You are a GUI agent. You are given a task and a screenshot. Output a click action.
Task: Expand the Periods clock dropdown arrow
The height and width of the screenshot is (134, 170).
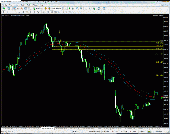tap(101, 8)
